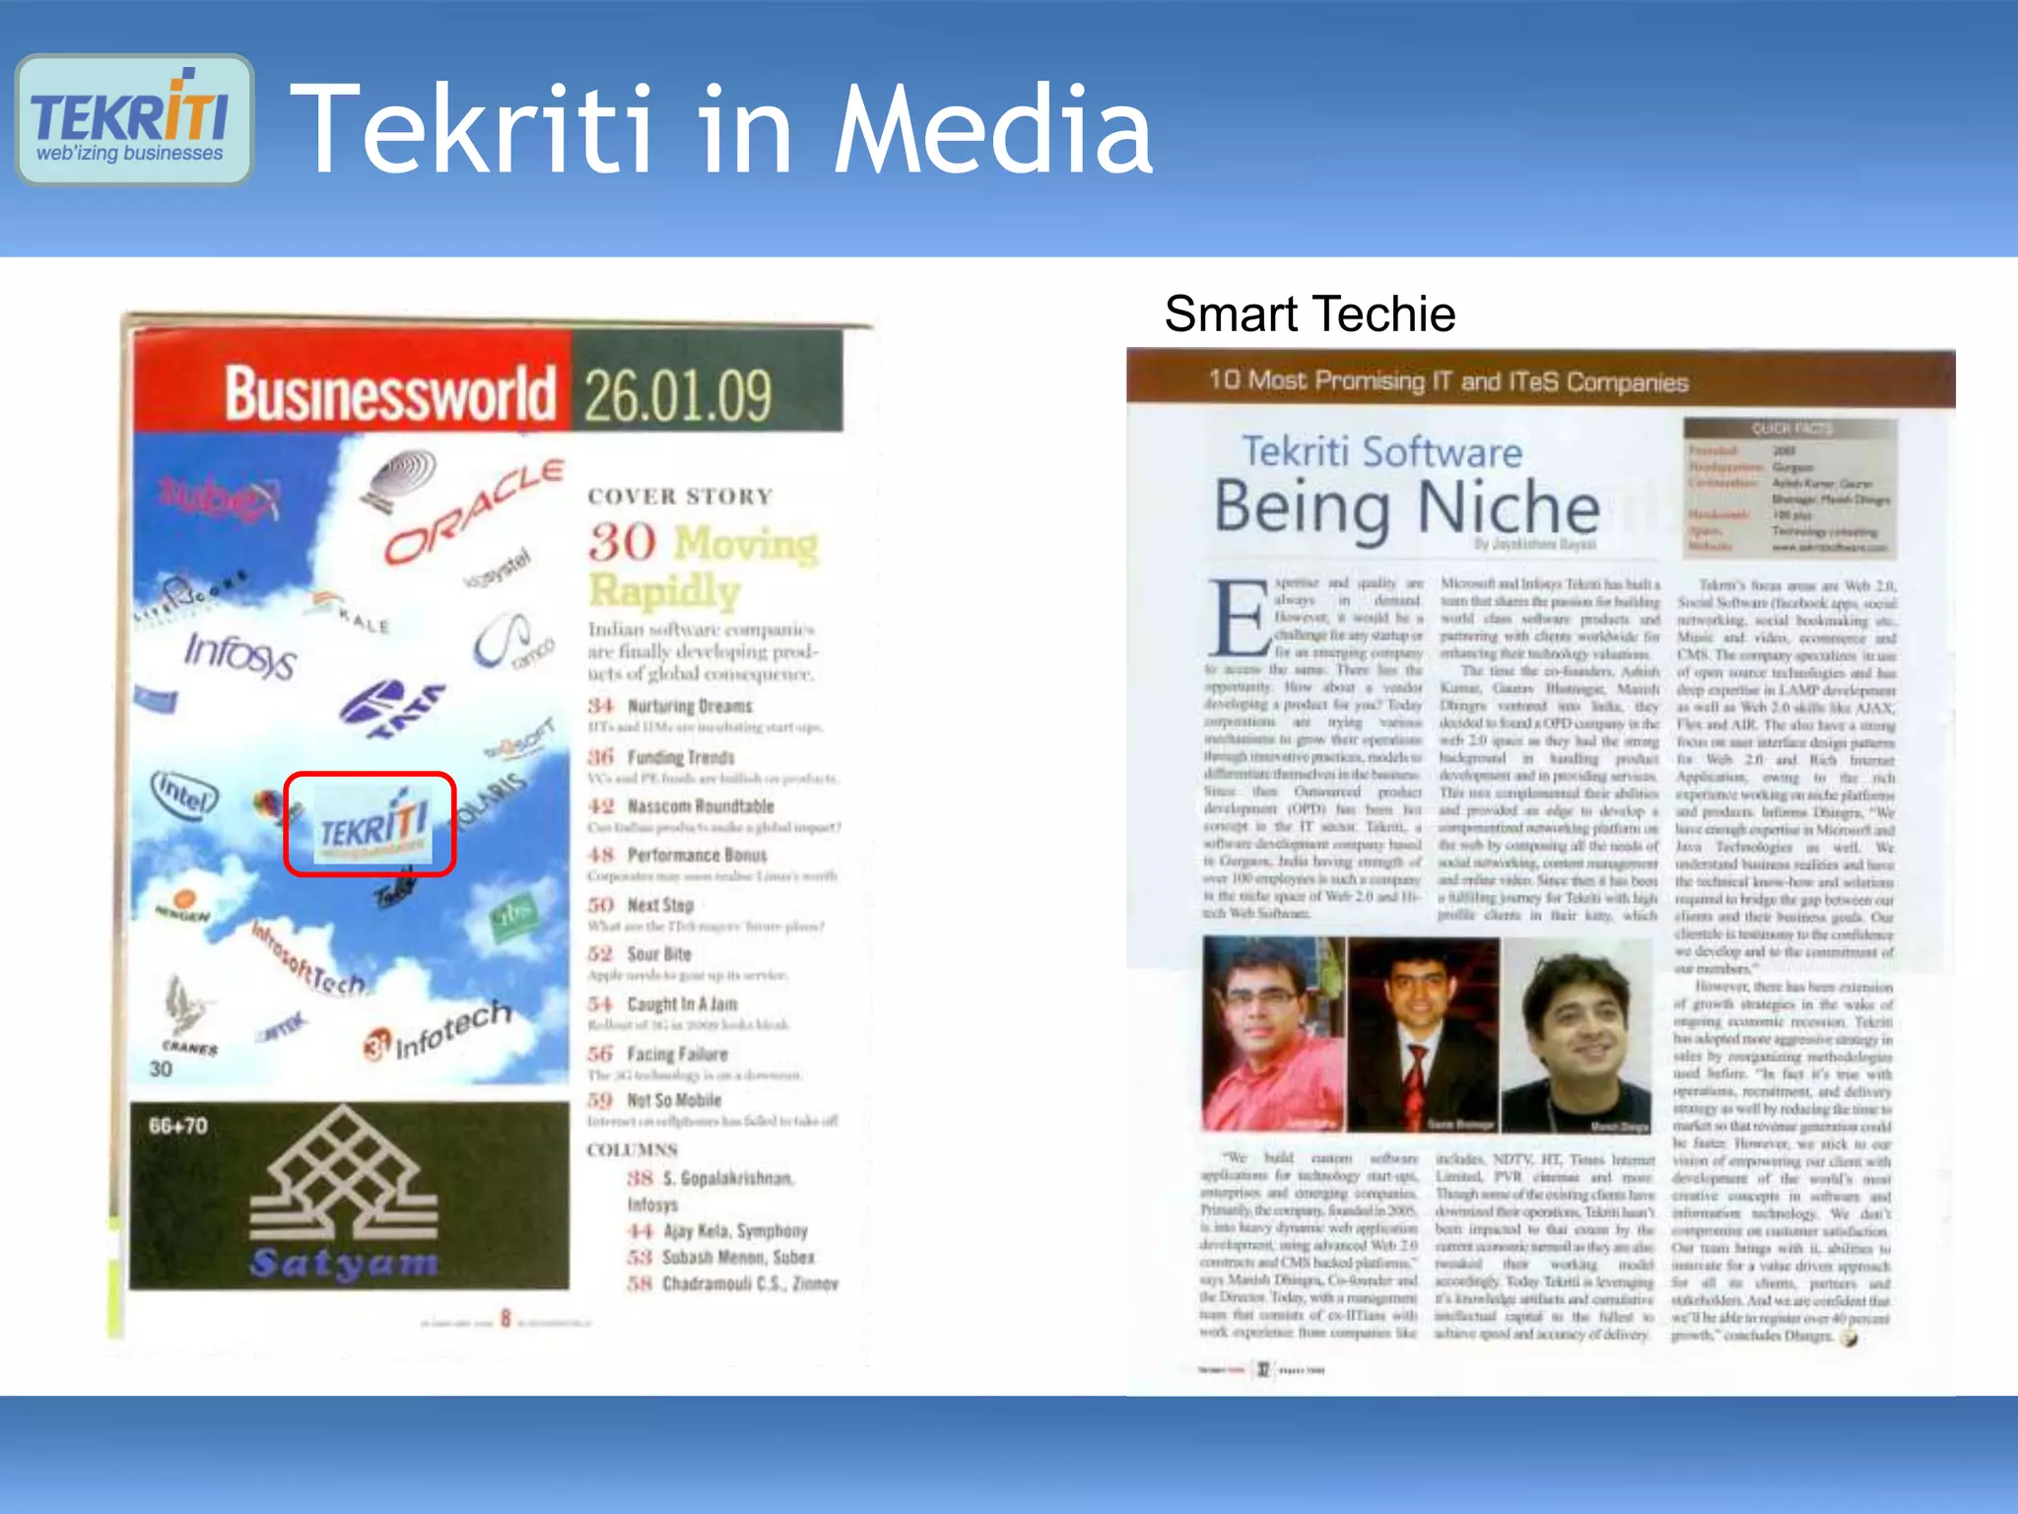The width and height of the screenshot is (2018, 1514).
Task: Click the Satyam logo in dark box
Action: [344, 1195]
